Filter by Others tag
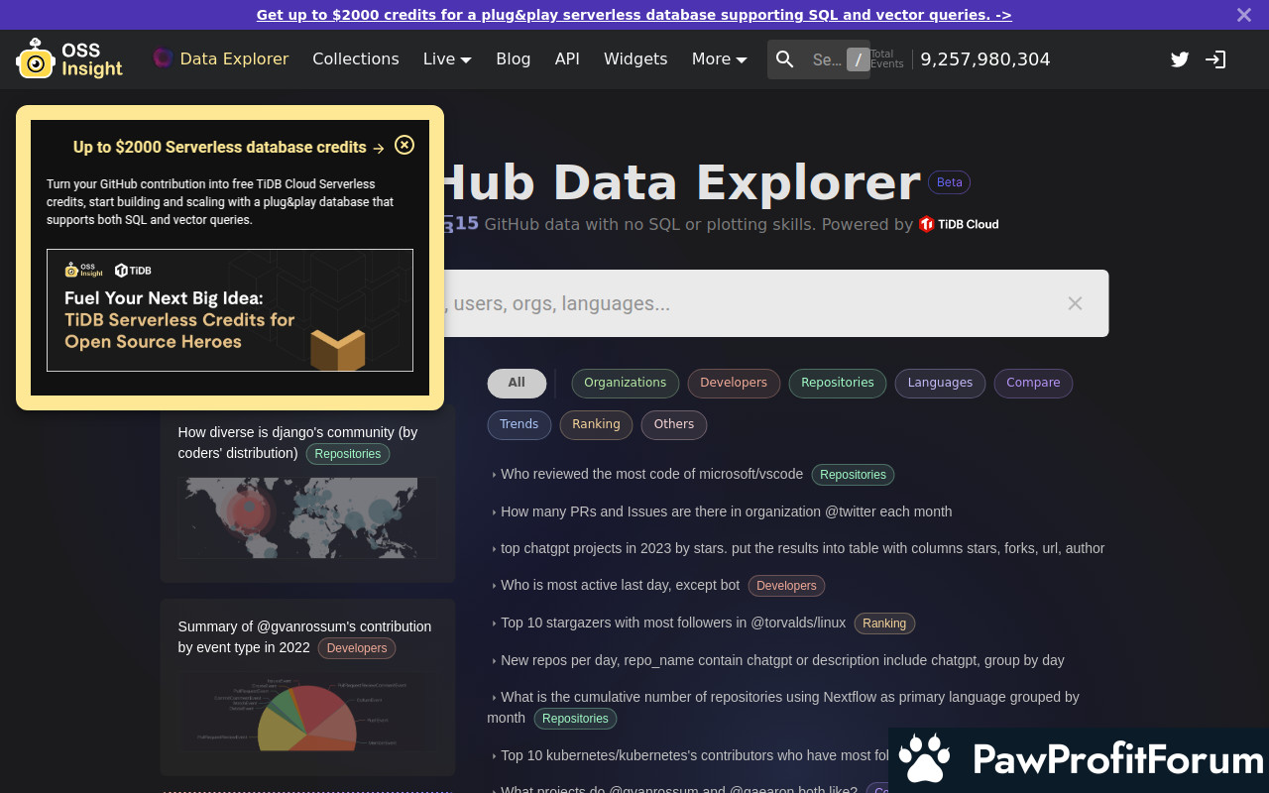The width and height of the screenshot is (1269, 793). [674, 424]
